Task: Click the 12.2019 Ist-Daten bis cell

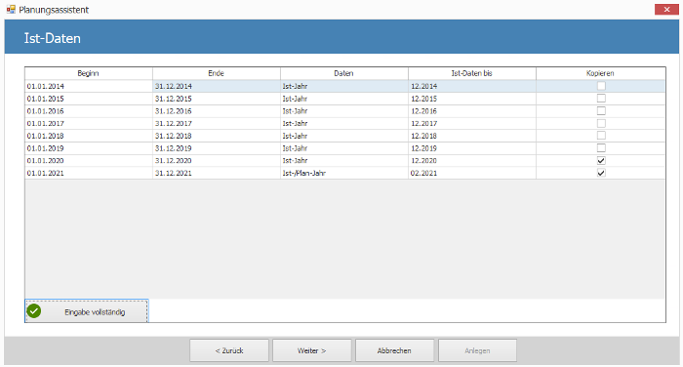Action: click(x=471, y=148)
